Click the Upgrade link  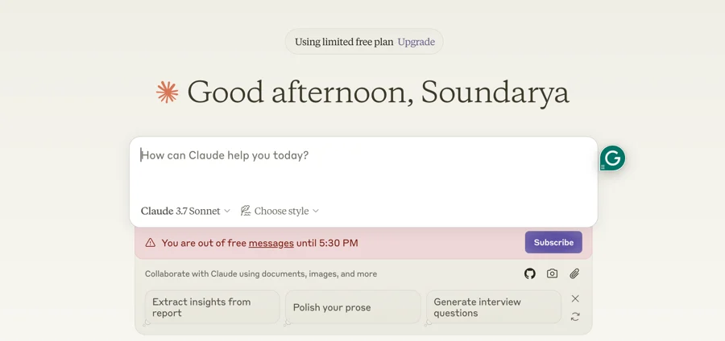pyautogui.click(x=416, y=42)
